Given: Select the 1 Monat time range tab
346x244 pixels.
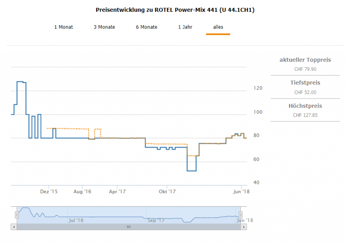Looking at the screenshot, I should (64, 27).
